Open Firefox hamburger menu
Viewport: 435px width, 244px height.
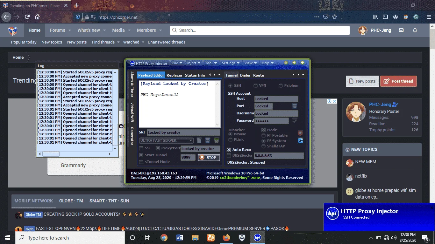point(428,17)
